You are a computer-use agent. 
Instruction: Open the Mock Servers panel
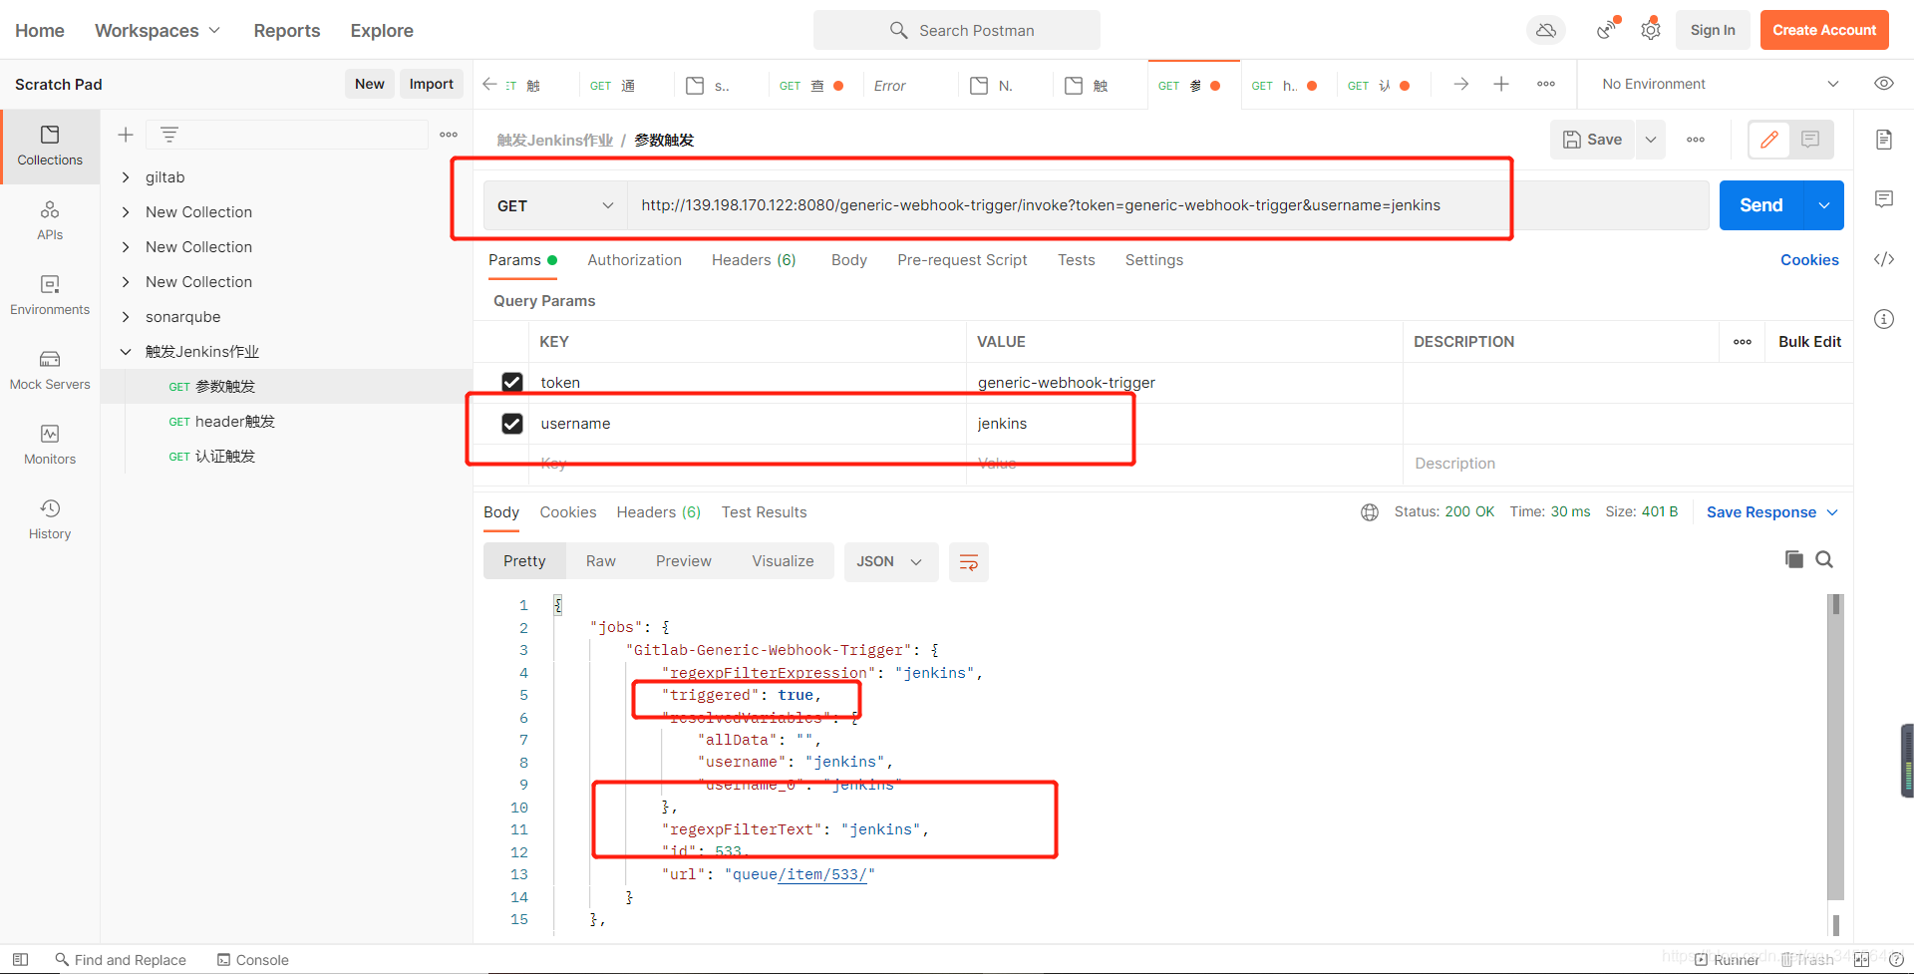click(50, 370)
